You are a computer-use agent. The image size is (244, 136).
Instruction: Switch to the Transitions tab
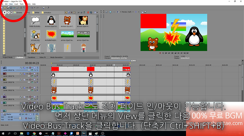click(31, 57)
